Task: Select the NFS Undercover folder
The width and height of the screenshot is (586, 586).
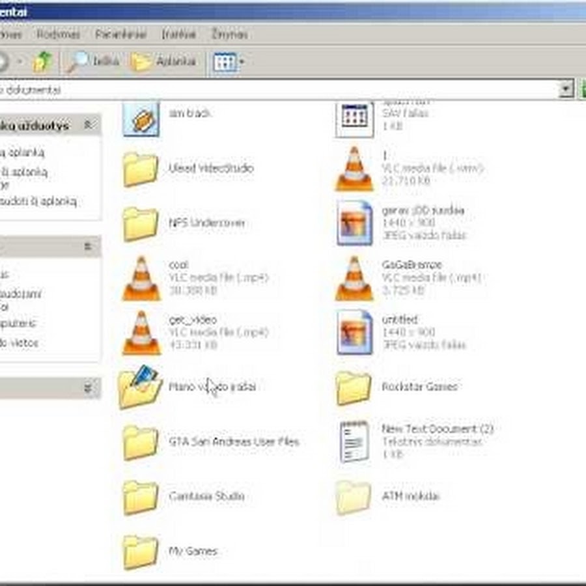Action: click(x=184, y=223)
